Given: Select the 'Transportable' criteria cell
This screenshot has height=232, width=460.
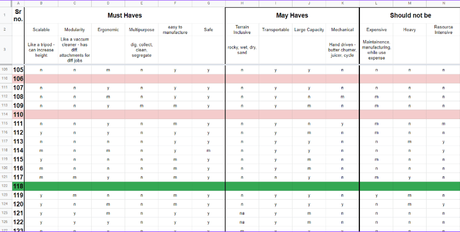Looking at the screenshot, I should [x=275, y=29].
